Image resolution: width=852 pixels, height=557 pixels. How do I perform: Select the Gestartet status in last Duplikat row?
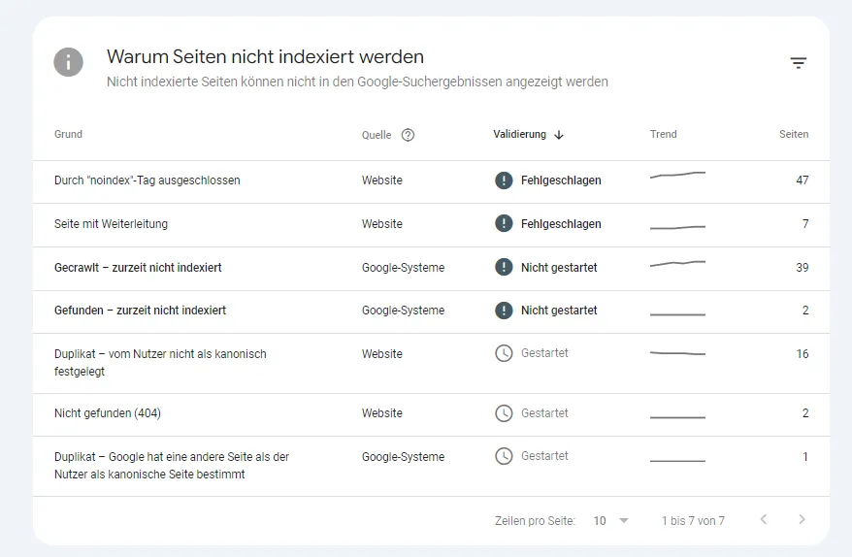click(x=544, y=456)
